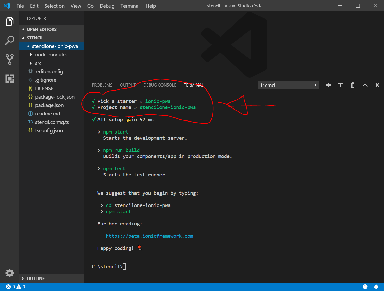The height and width of the screenshot is (291, 384).
Task: Open the .gitignore file
Action: click(52, 80)
